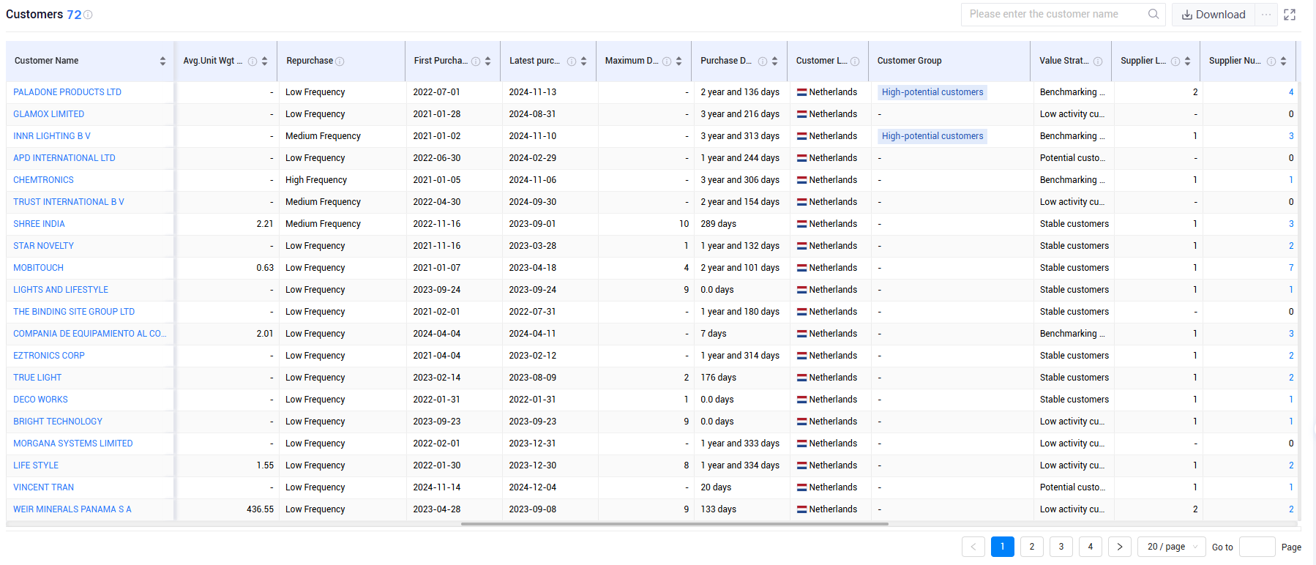Viewport: 1316px width, 565px height.
Task: Open STAR NOVELTY customer link
Action: point(43,246)
